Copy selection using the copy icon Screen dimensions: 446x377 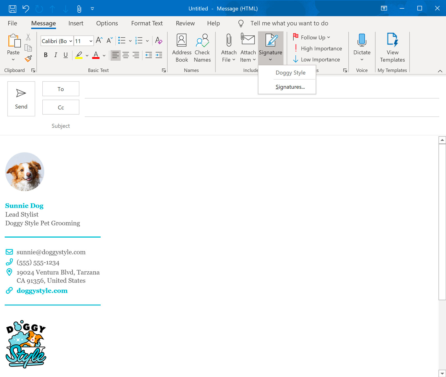tap(28, 48)
